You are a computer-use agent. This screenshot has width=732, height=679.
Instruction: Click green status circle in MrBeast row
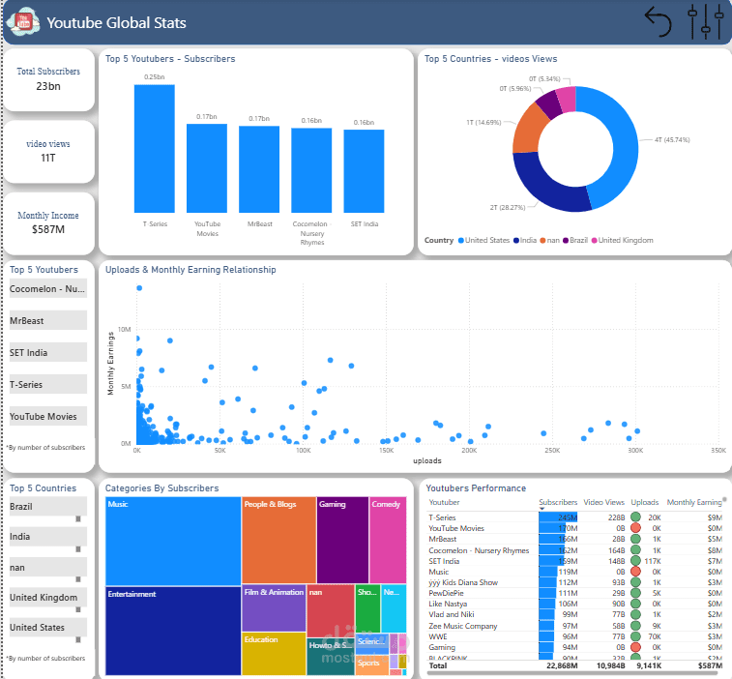click(x=635, y=539)
